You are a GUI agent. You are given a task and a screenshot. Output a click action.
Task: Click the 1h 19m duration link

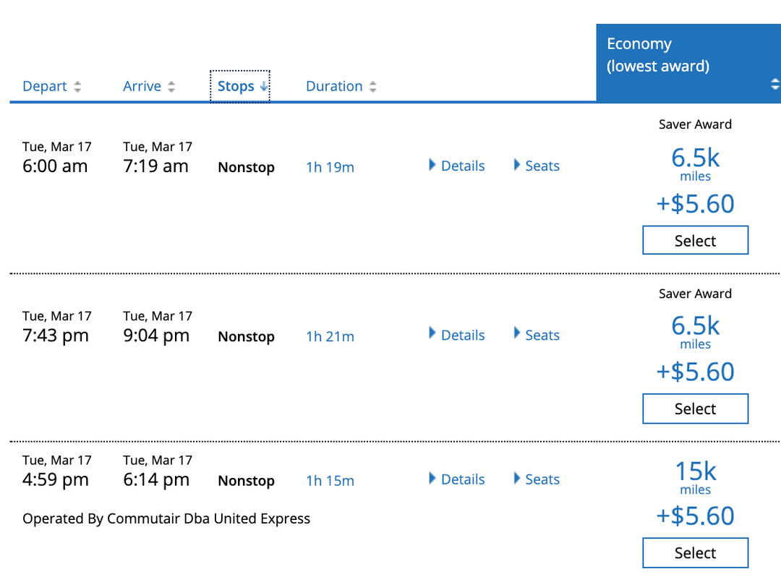(x=330, y=166)
